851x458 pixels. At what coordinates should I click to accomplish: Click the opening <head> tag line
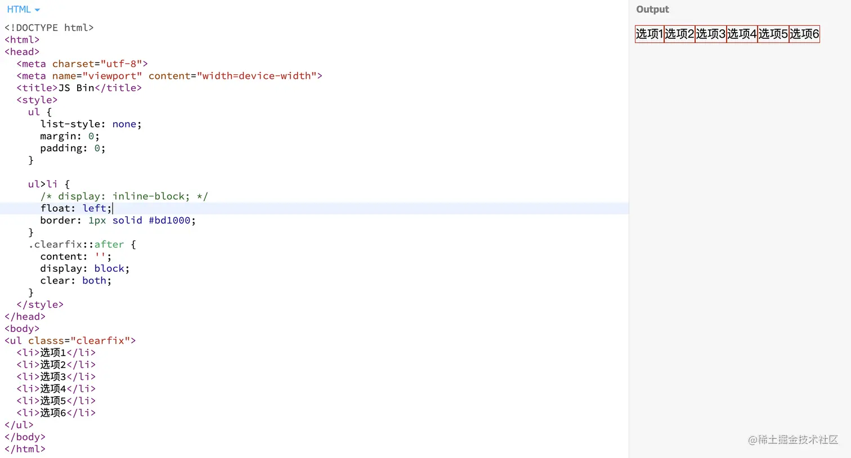(22, 52)
